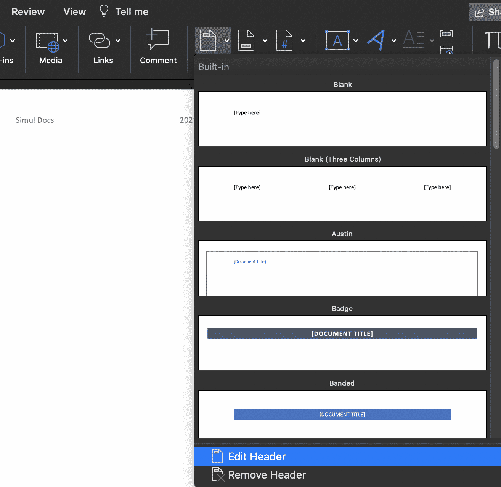Viewport: 501px width, 487px height.
Task: Click the Drop Cap icon
Action: click(x=414, y=39)
